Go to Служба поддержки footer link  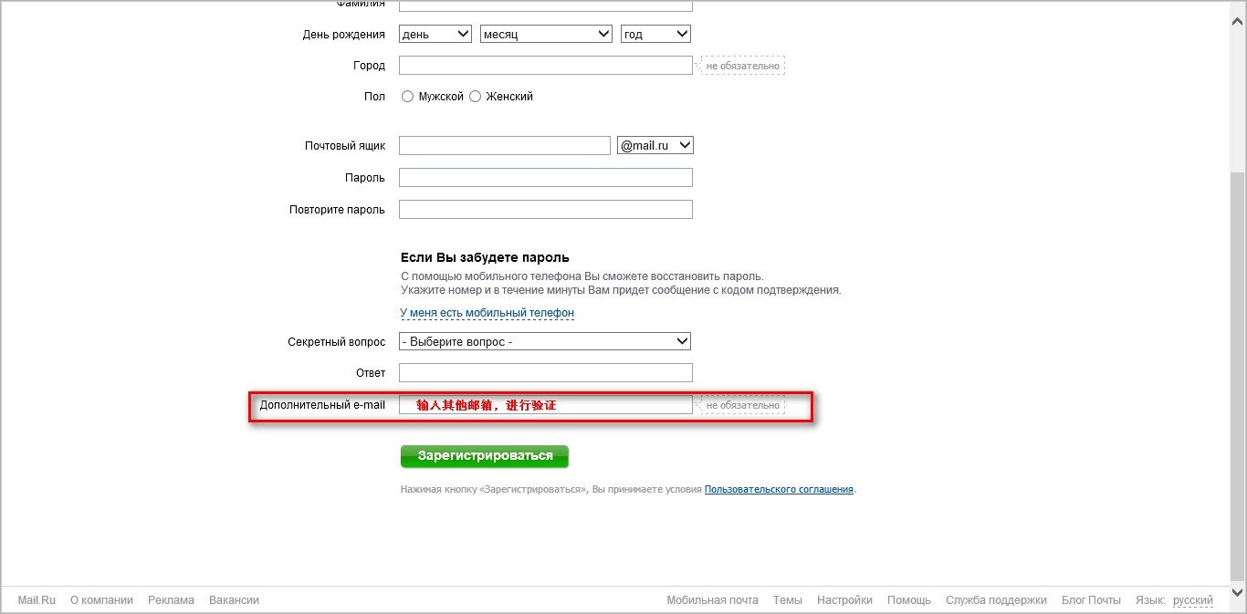click(996, 600)
